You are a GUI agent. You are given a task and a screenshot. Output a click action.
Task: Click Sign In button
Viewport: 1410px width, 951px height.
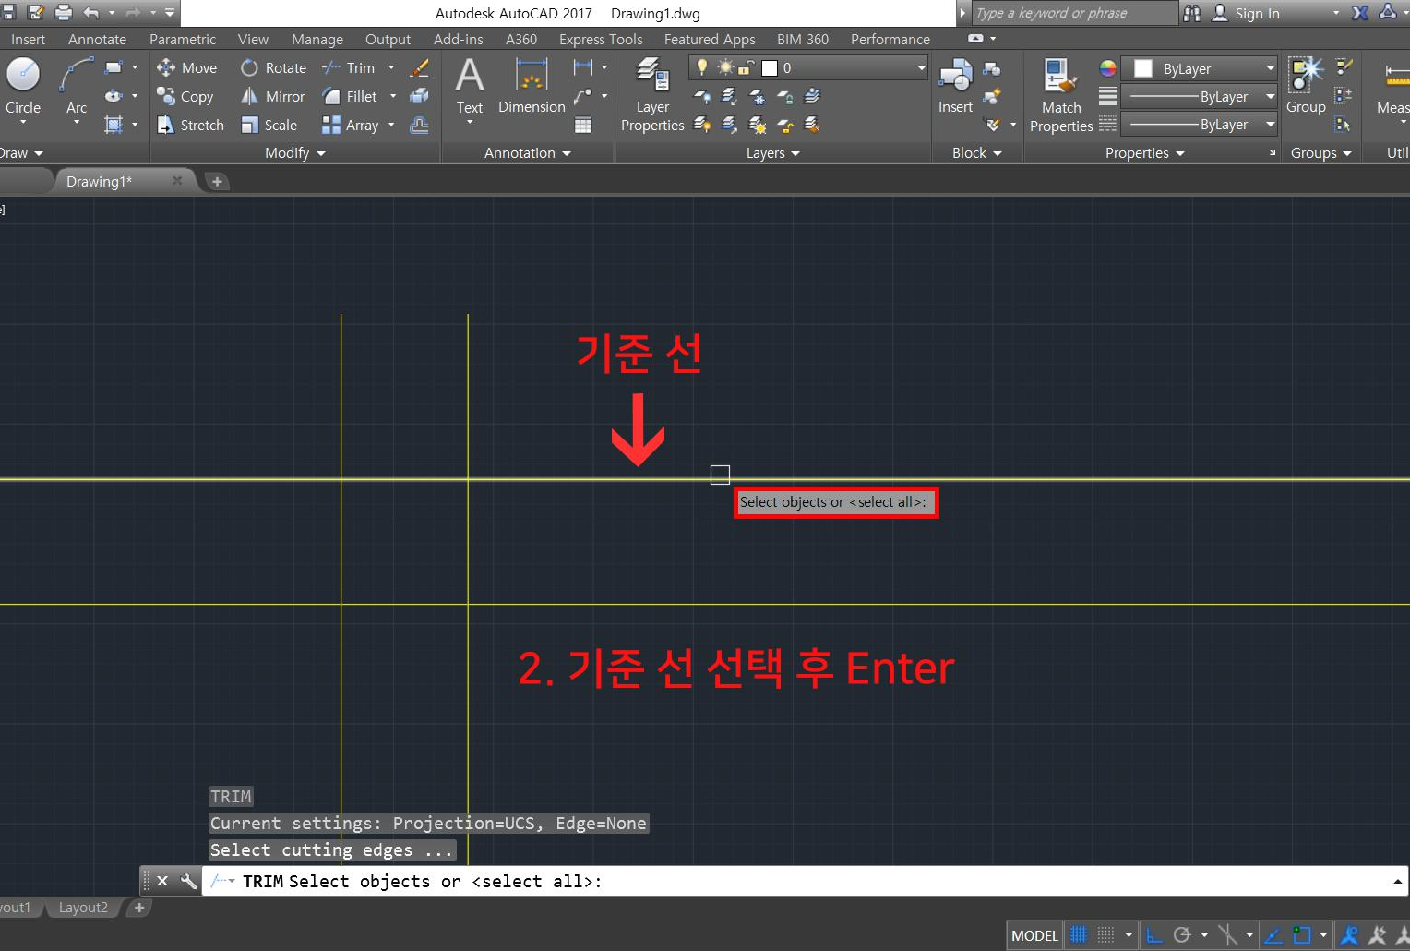[1246, 13]
